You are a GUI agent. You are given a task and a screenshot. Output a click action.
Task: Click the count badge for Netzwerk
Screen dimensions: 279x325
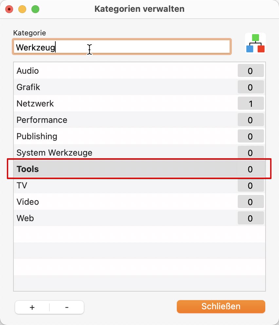[251, 104]
